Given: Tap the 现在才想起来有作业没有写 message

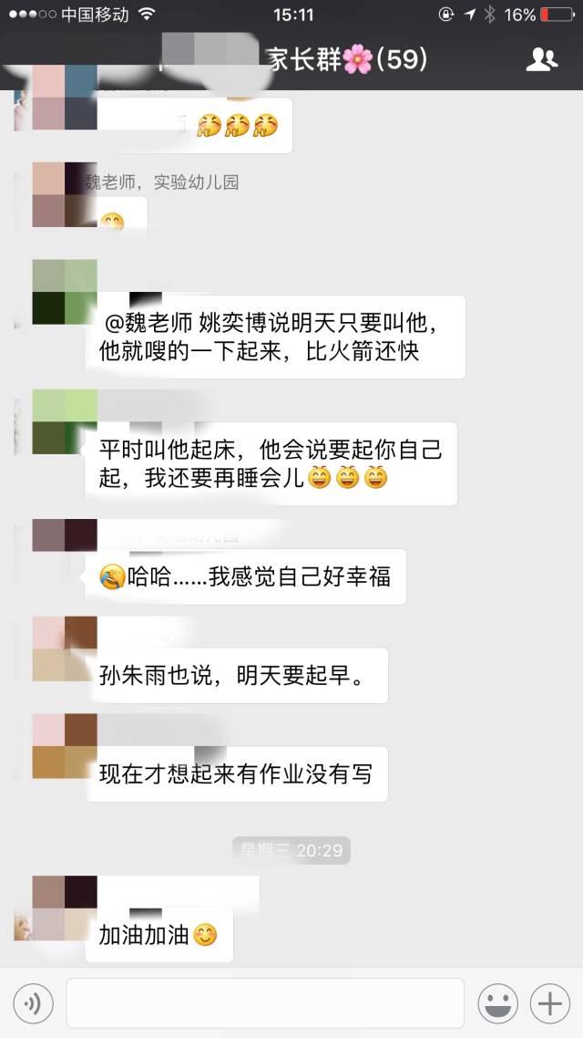Looking at the screenshot, I should tap(236, 773).
